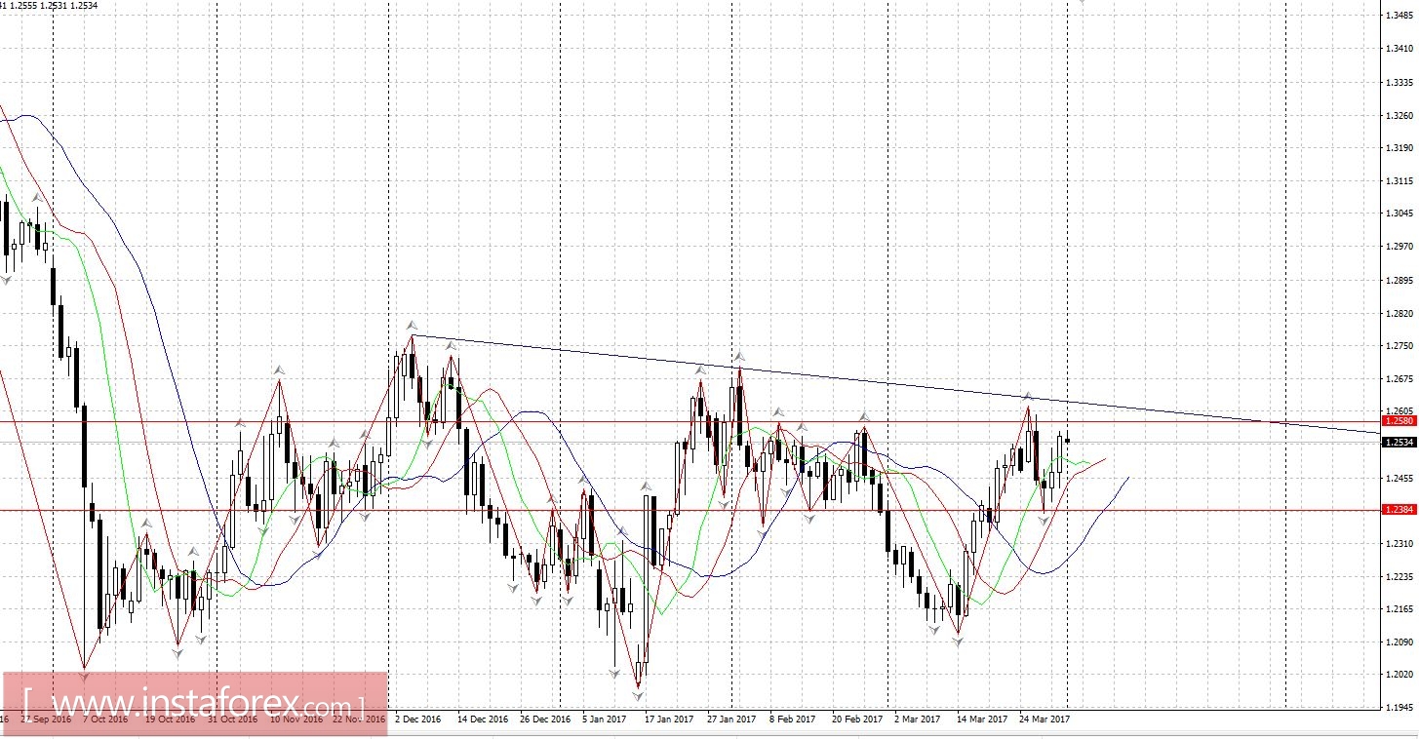Click the 1.2455 price axis label
This screenshot has height=739, width=1419.
tap(1400, 478)
